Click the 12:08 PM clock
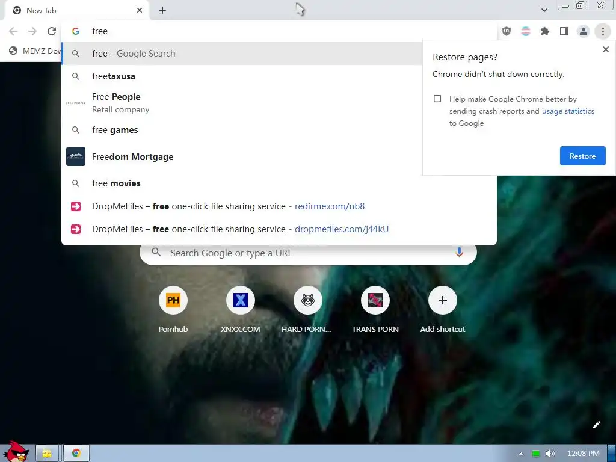 click(x=584, y=454)
